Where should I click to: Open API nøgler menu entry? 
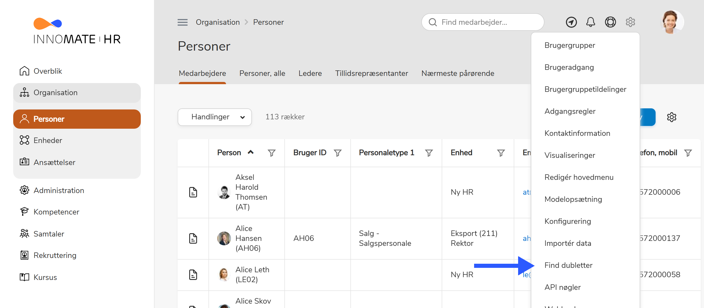(563, 287)
